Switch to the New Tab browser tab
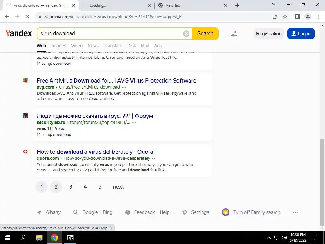Viewport: 325px width, 244px height. (x=192, y=5)
